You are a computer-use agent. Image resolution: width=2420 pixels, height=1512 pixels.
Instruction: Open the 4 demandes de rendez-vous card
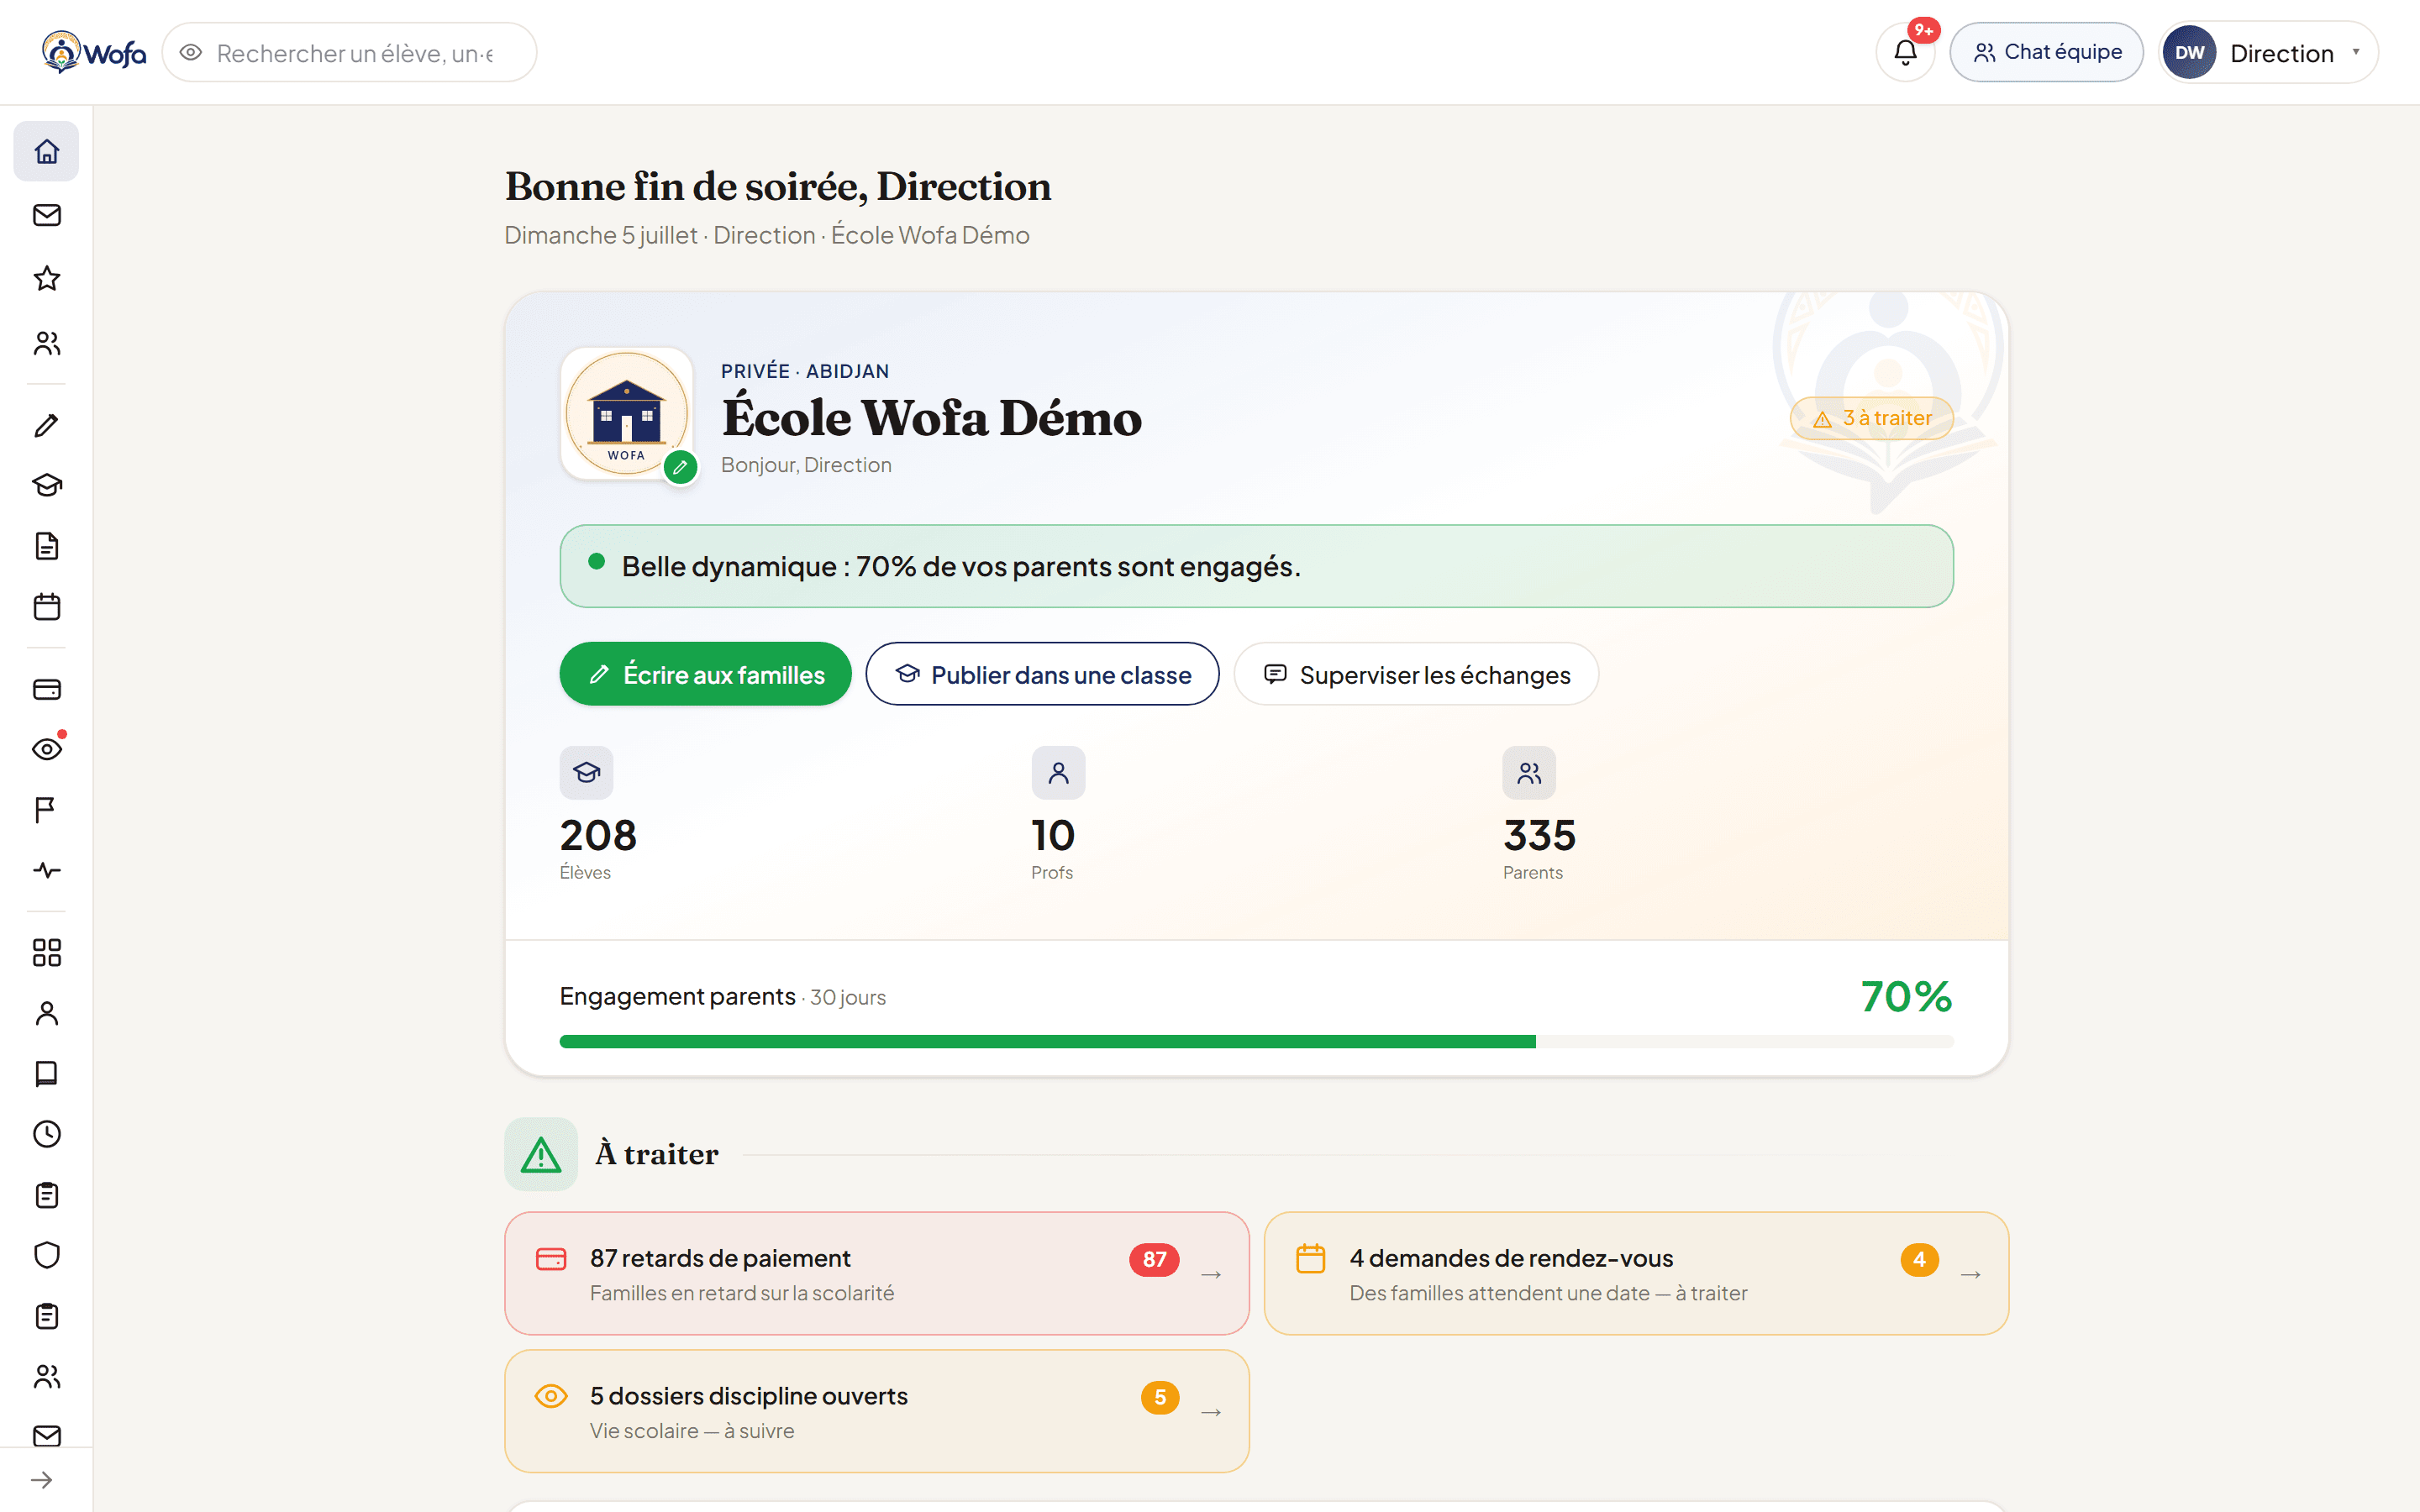click(x=1636, y=1273)
